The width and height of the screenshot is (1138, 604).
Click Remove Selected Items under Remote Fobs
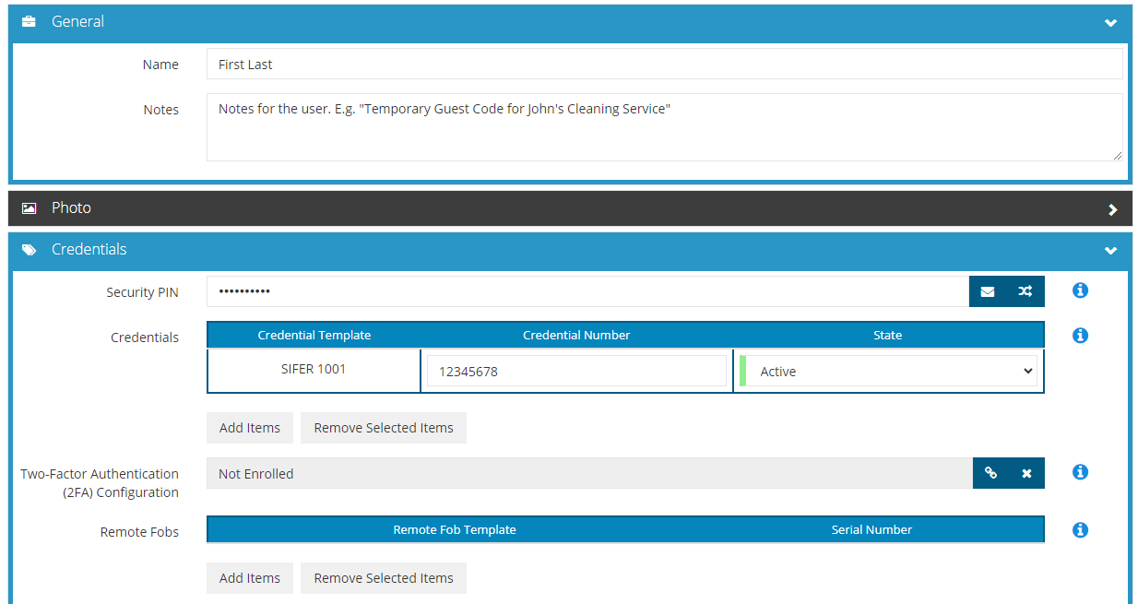point(384,578)
